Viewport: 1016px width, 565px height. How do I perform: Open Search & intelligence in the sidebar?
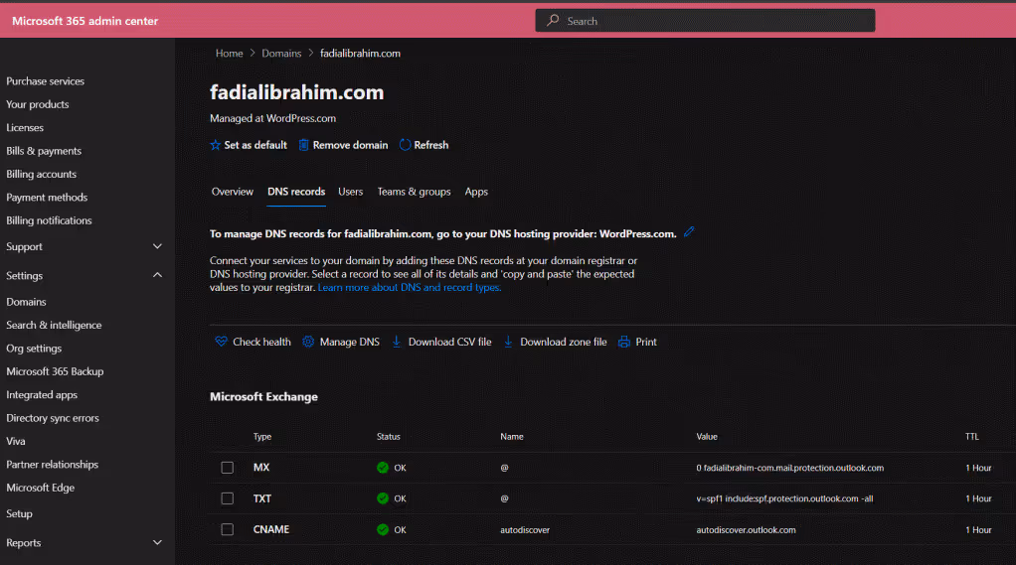point(54,325)
